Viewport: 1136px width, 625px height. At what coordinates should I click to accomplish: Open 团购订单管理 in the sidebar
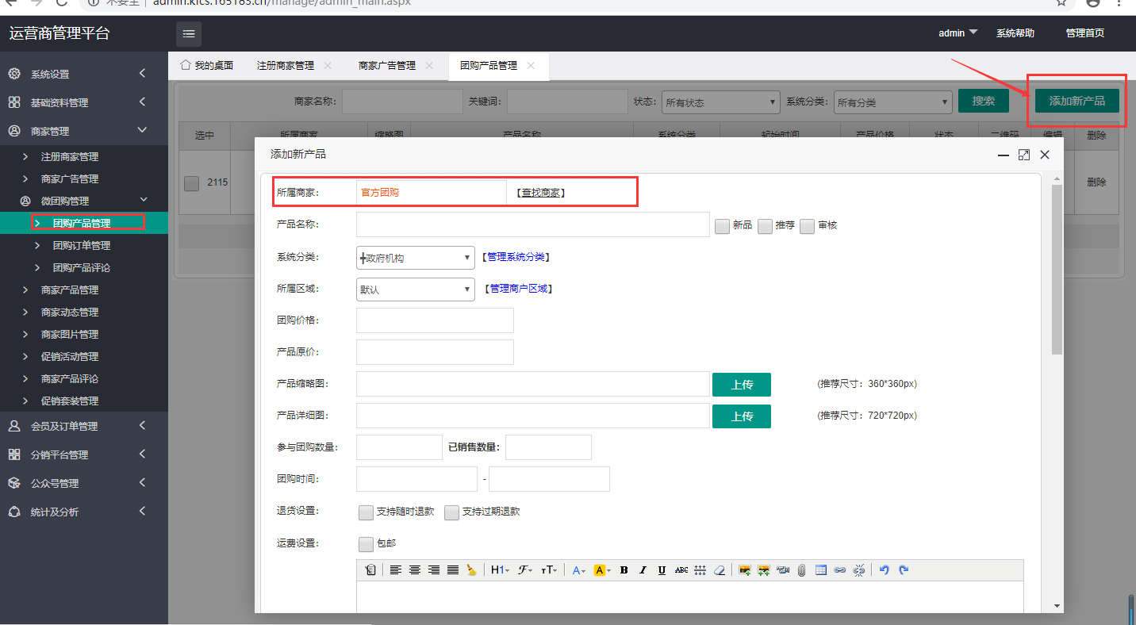click(82, 246)
